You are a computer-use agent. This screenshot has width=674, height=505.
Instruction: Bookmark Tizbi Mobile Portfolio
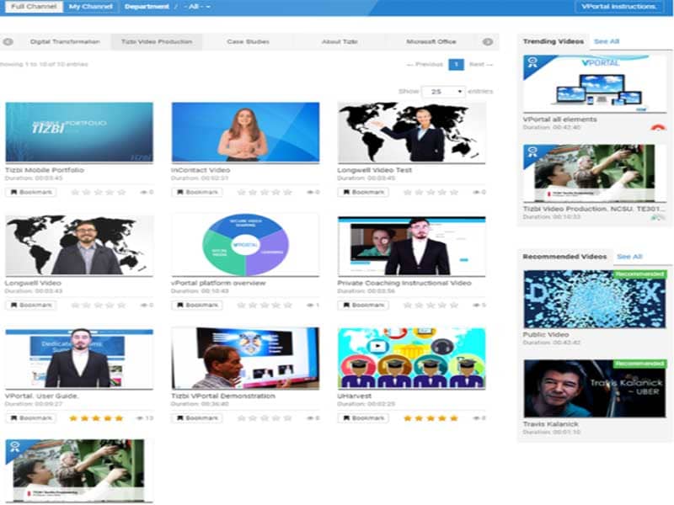[31, 192]
